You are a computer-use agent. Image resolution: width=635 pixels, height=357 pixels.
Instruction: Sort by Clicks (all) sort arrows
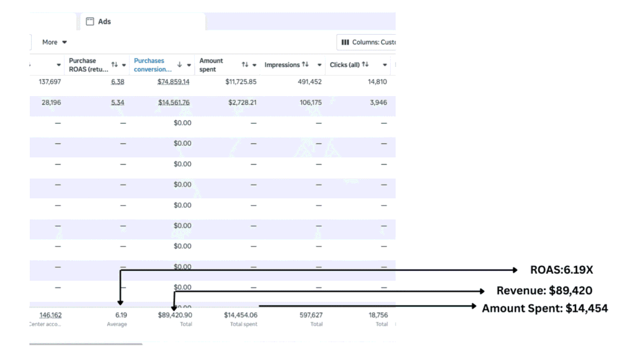pyautogui.click(x=365, y=64)
